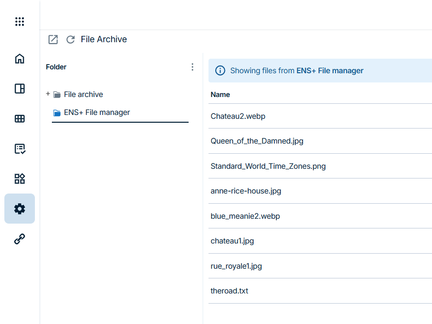The image size is (432, 324).
Task: Open the Chateau2.webp file
Action: point(238,116)
